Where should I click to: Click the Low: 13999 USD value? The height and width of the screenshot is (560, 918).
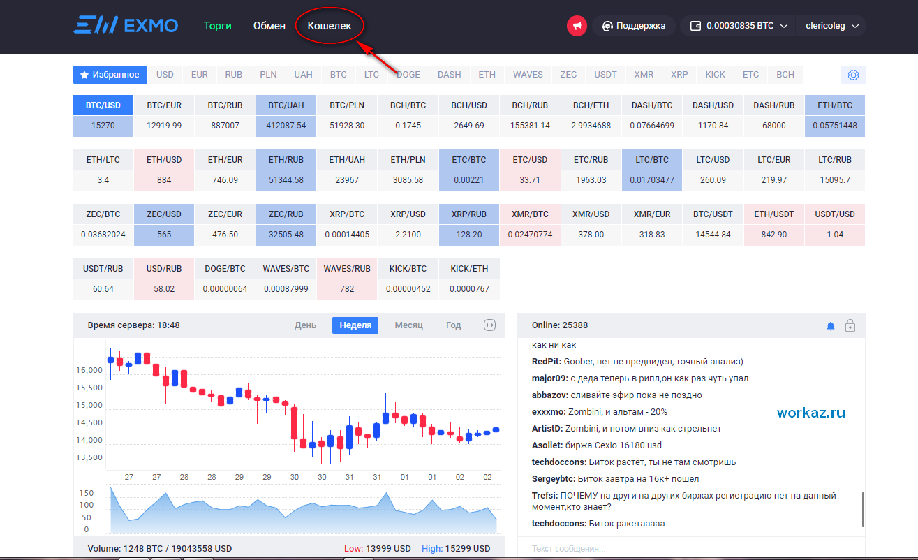(x=378, y=549)
